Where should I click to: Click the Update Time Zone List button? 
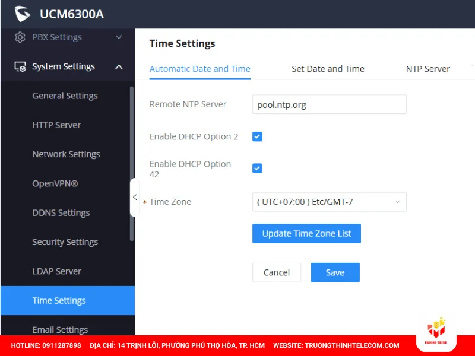[x=306, y=233]
